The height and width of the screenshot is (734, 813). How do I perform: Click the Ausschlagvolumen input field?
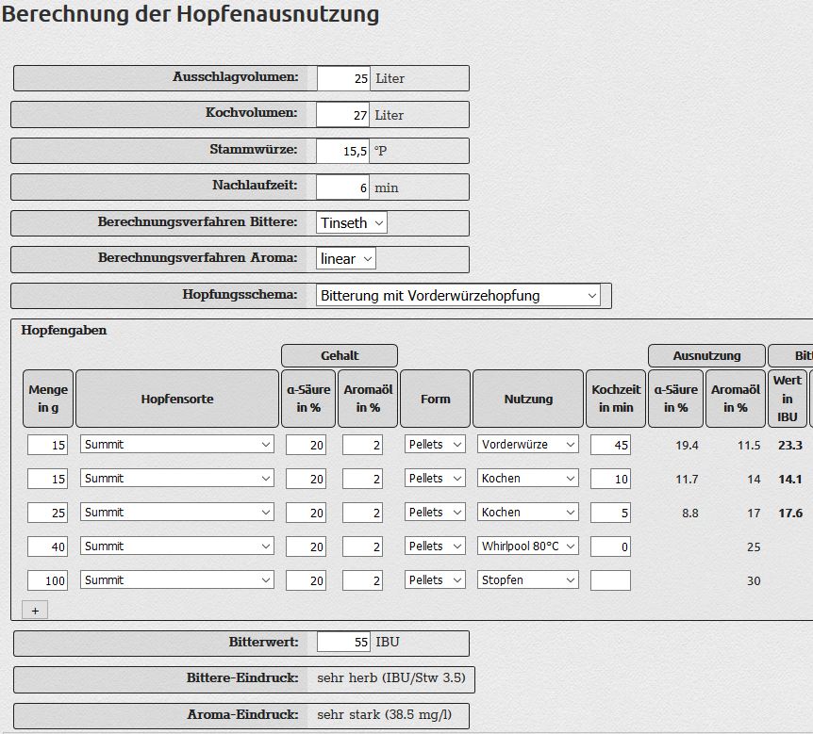pos(343,78)
